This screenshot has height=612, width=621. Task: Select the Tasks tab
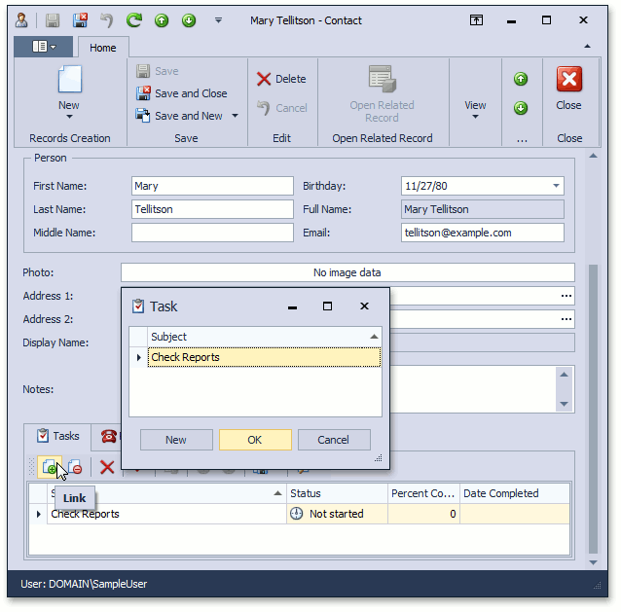(x=57, y=436)
